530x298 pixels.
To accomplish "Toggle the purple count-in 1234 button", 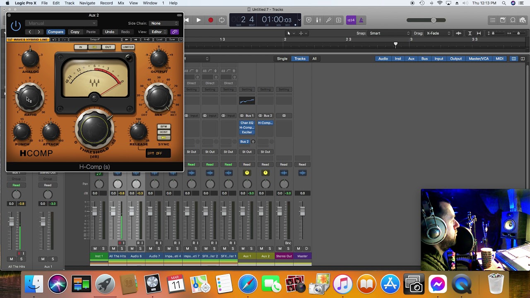I will 351,20.
